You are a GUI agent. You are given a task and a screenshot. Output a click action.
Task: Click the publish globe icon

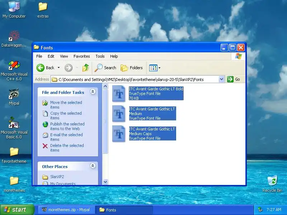[45, 124]
